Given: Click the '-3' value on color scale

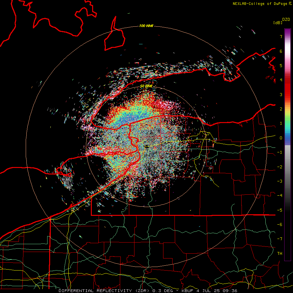Looking at the screenshot, I should point(280,181).
